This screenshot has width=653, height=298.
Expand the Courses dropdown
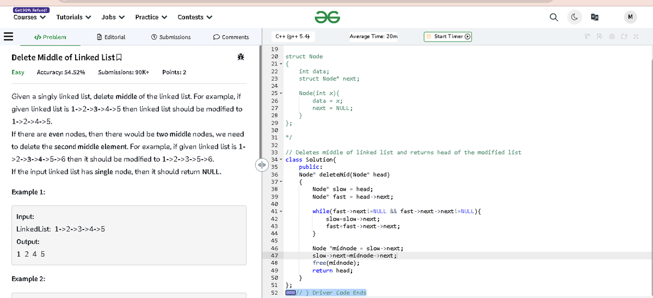(29, 17)
